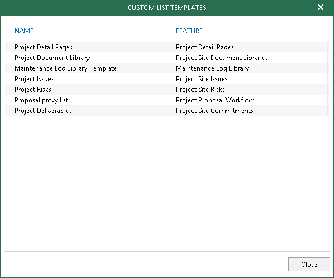Viewport: 334px width, 278px height.
Task: Click the empty area below the template list
Action: click(167, 183)
